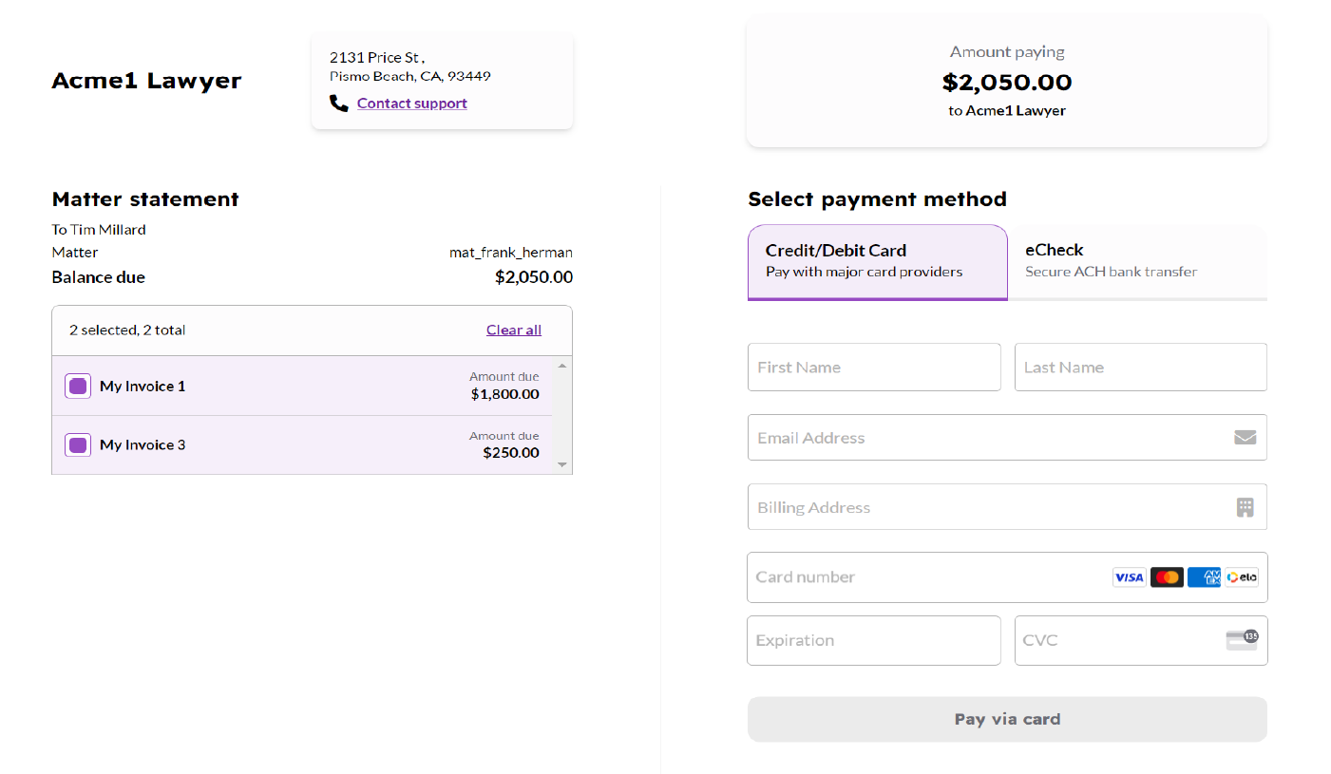This screenshot has height=774, width=1331.
Task: Click the phone icon beside Contact support
Action: (339, 104)
